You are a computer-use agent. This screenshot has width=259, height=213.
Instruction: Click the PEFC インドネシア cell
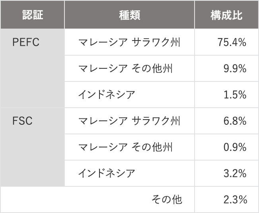pyautogui.click(x=130, y=95)
